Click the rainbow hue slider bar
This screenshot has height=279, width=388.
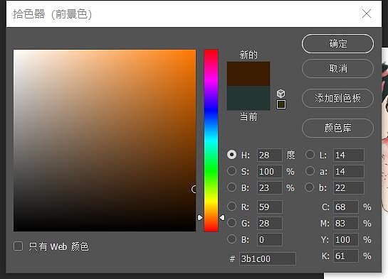pos(211,141)
